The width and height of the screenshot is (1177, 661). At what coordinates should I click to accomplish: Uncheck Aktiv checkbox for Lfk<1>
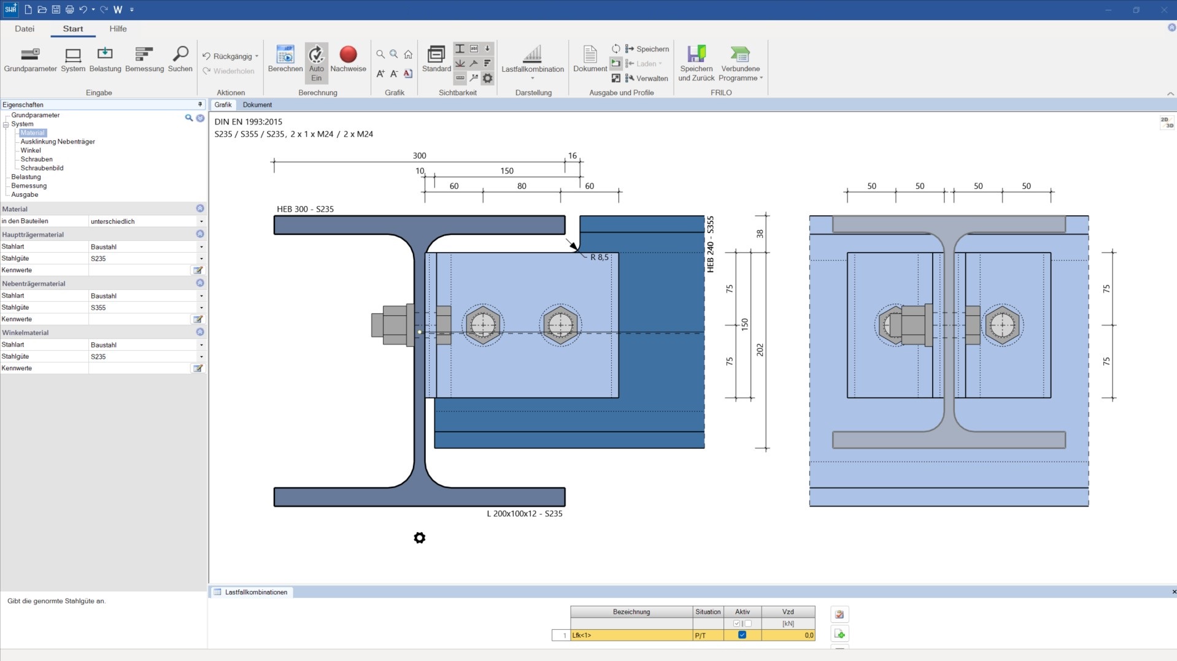(x=742, y=635)
